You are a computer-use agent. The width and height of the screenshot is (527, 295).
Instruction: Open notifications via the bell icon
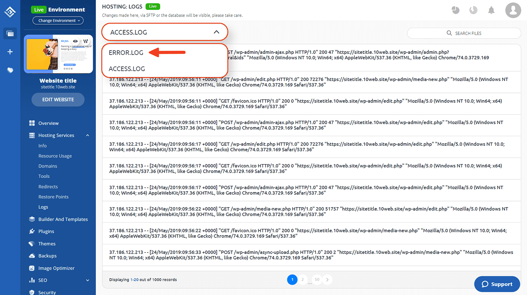point(491,10)
